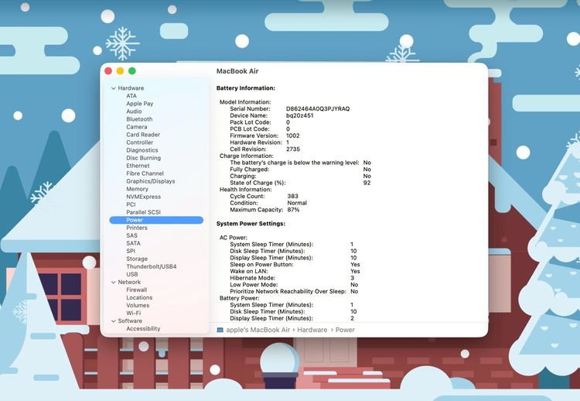Screen dimensions: 580x401
Task: Select the highlighted Power item
Action: point(156,220)
